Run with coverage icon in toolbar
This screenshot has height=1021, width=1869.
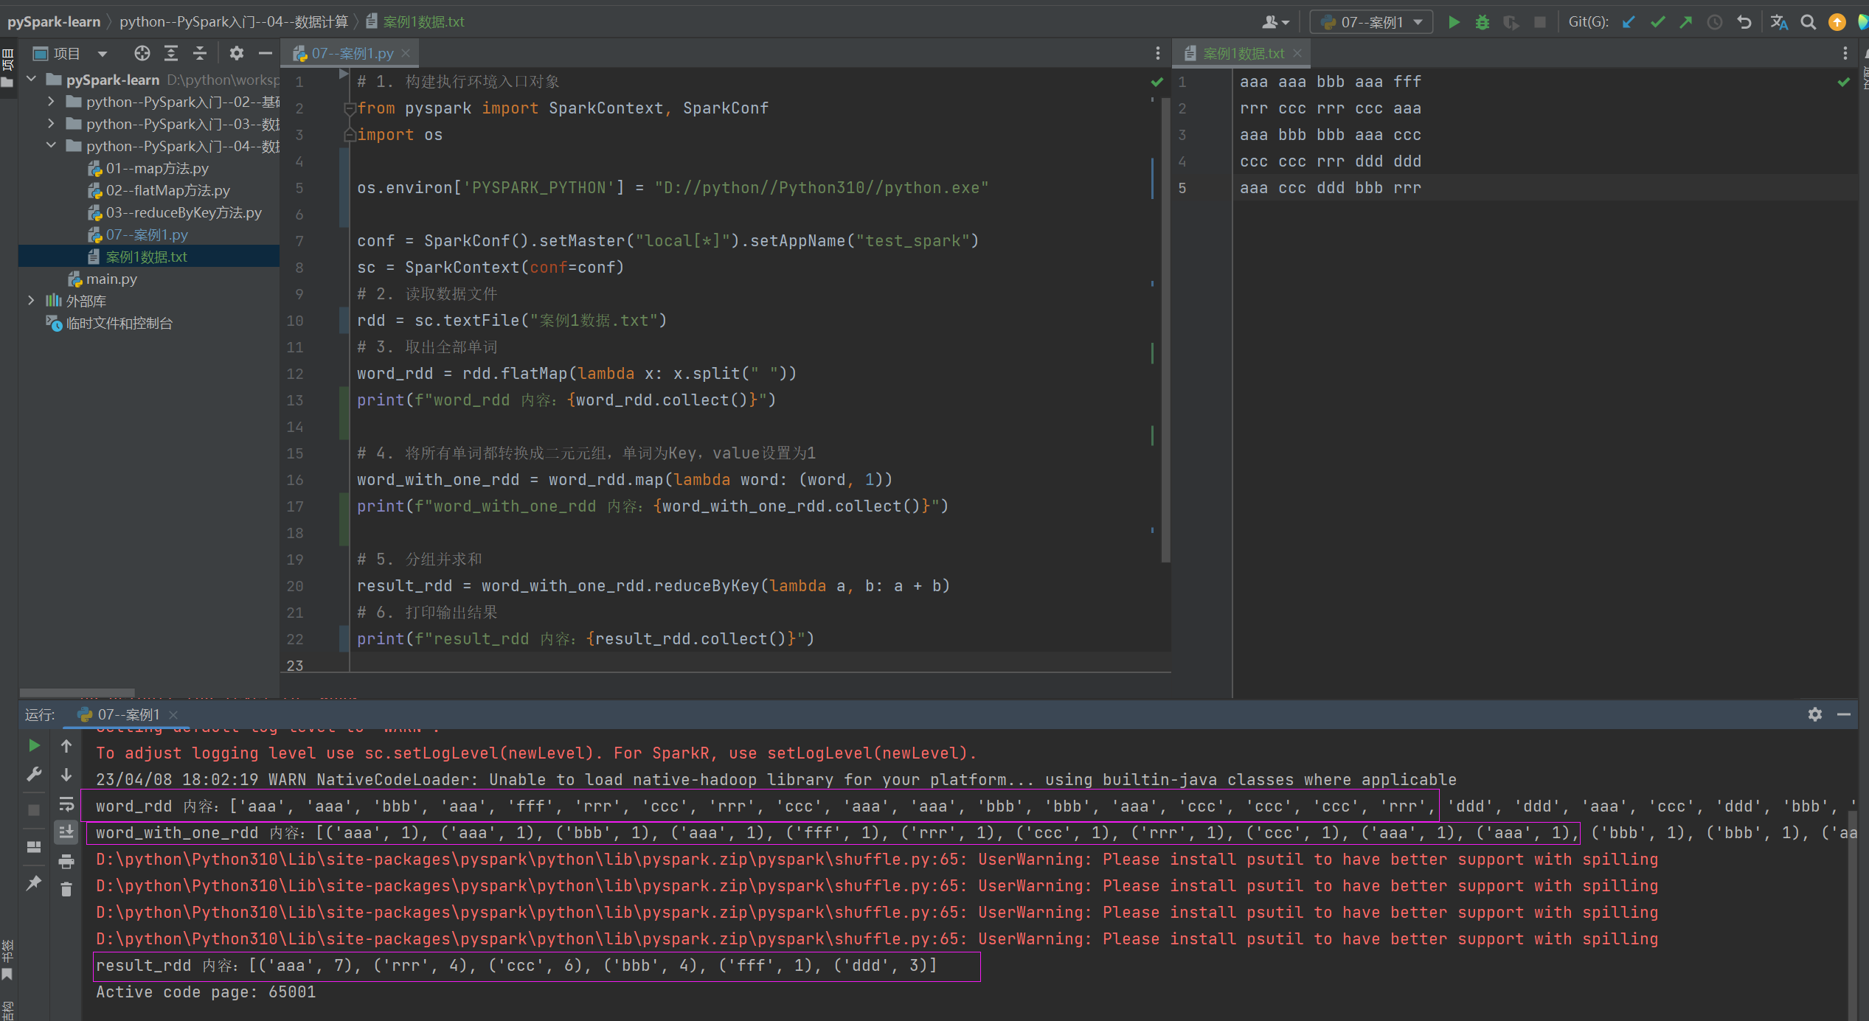click(1511, 22)
